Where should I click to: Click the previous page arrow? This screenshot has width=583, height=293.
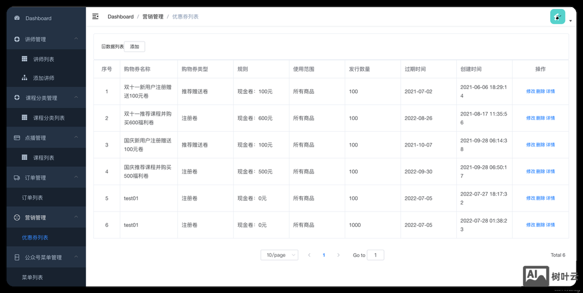tap(309, 255)
